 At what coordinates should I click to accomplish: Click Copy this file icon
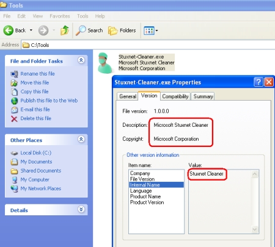[x=14, y=92]
